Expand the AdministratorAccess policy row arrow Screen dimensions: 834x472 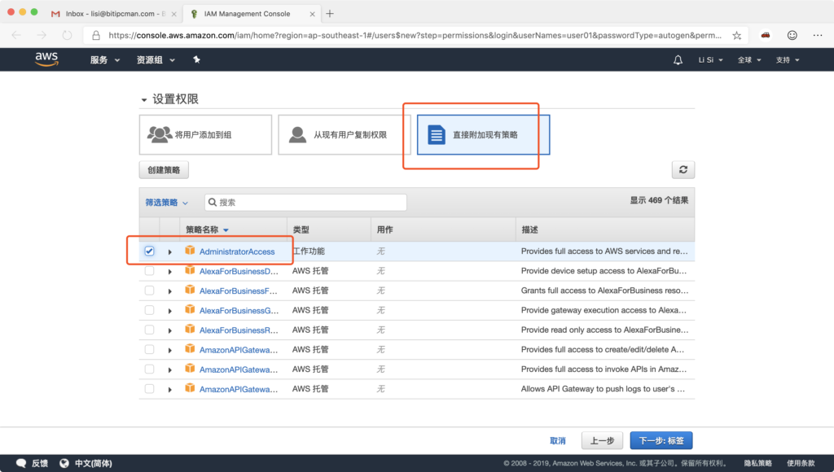pos(169,252)
